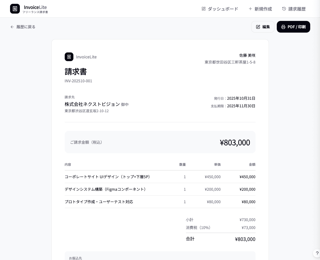Open the ダッシュボード menu item

(223, 9)
